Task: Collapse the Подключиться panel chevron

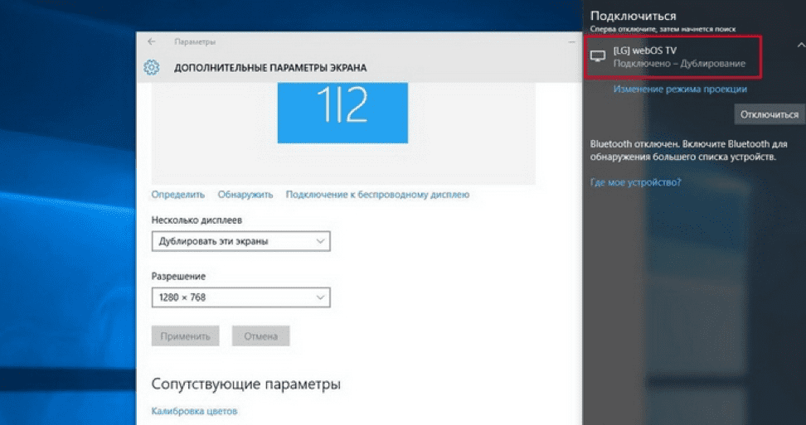Action: 800,45
